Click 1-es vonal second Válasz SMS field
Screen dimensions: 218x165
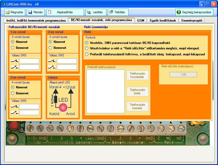(29, 67)
